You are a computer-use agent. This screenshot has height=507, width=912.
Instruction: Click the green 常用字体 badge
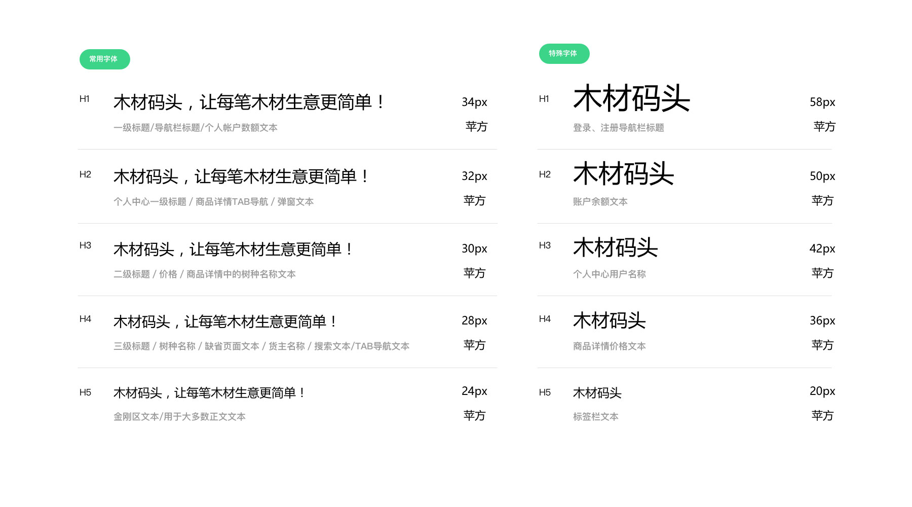pos(104,59)
